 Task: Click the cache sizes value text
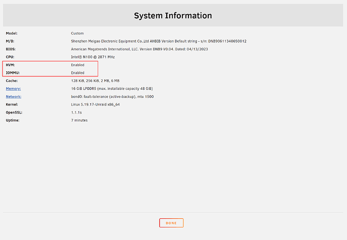coord(95,81)
